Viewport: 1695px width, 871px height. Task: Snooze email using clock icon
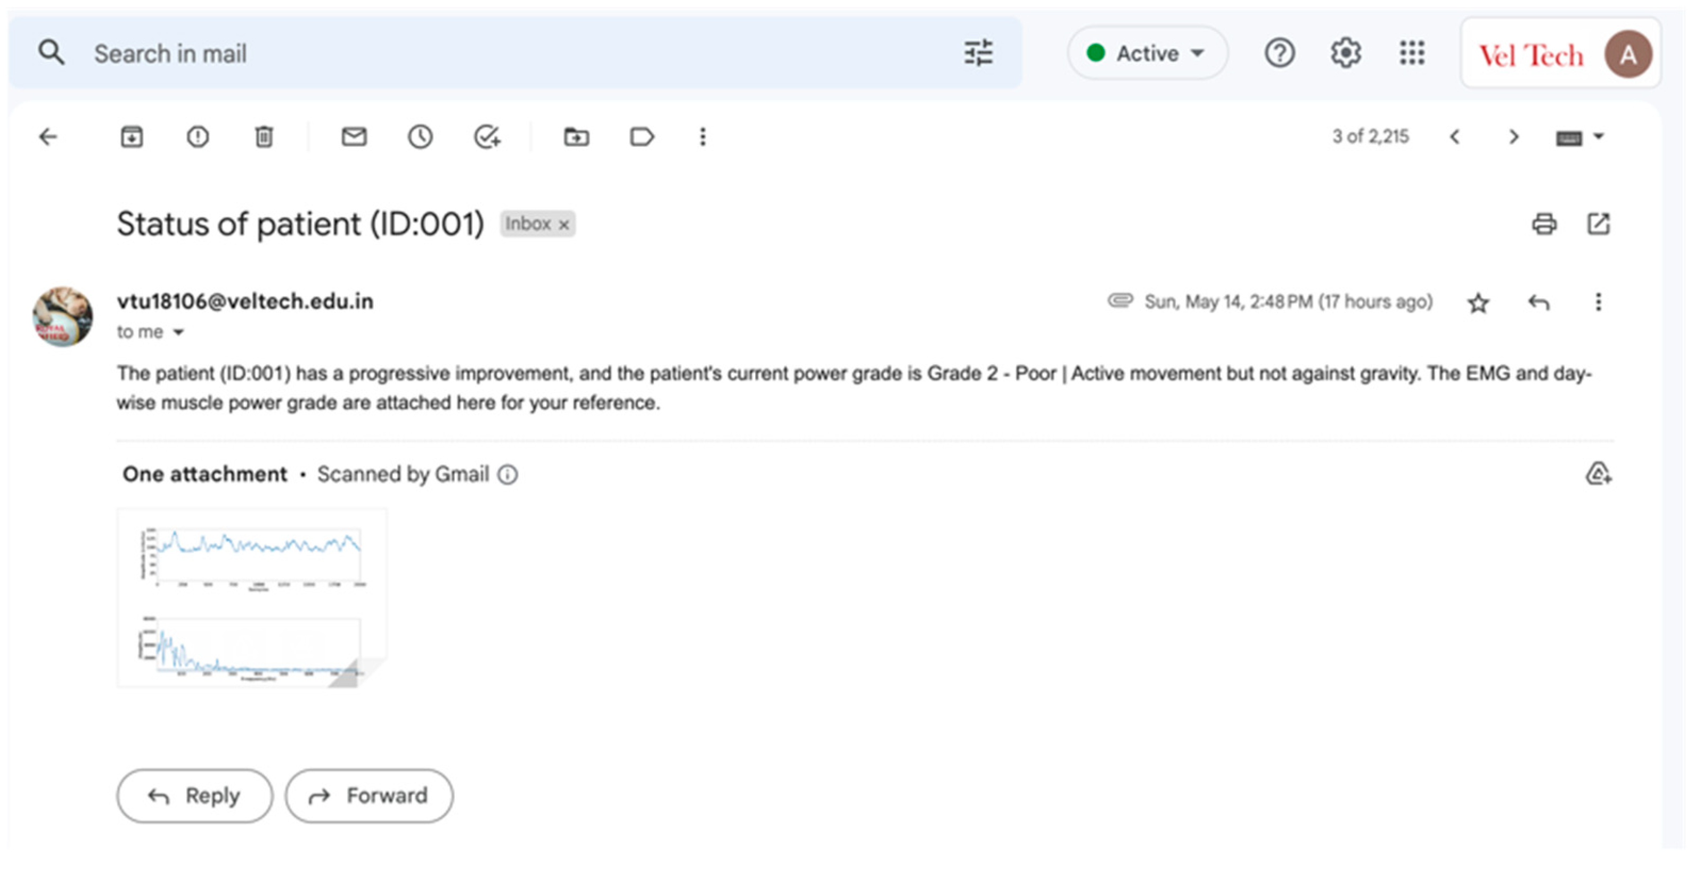pyautogui.click(x=420, y=137)
